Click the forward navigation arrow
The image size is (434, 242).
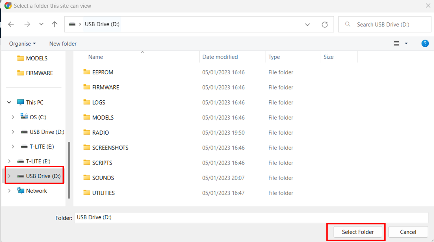tap(27, 24)
